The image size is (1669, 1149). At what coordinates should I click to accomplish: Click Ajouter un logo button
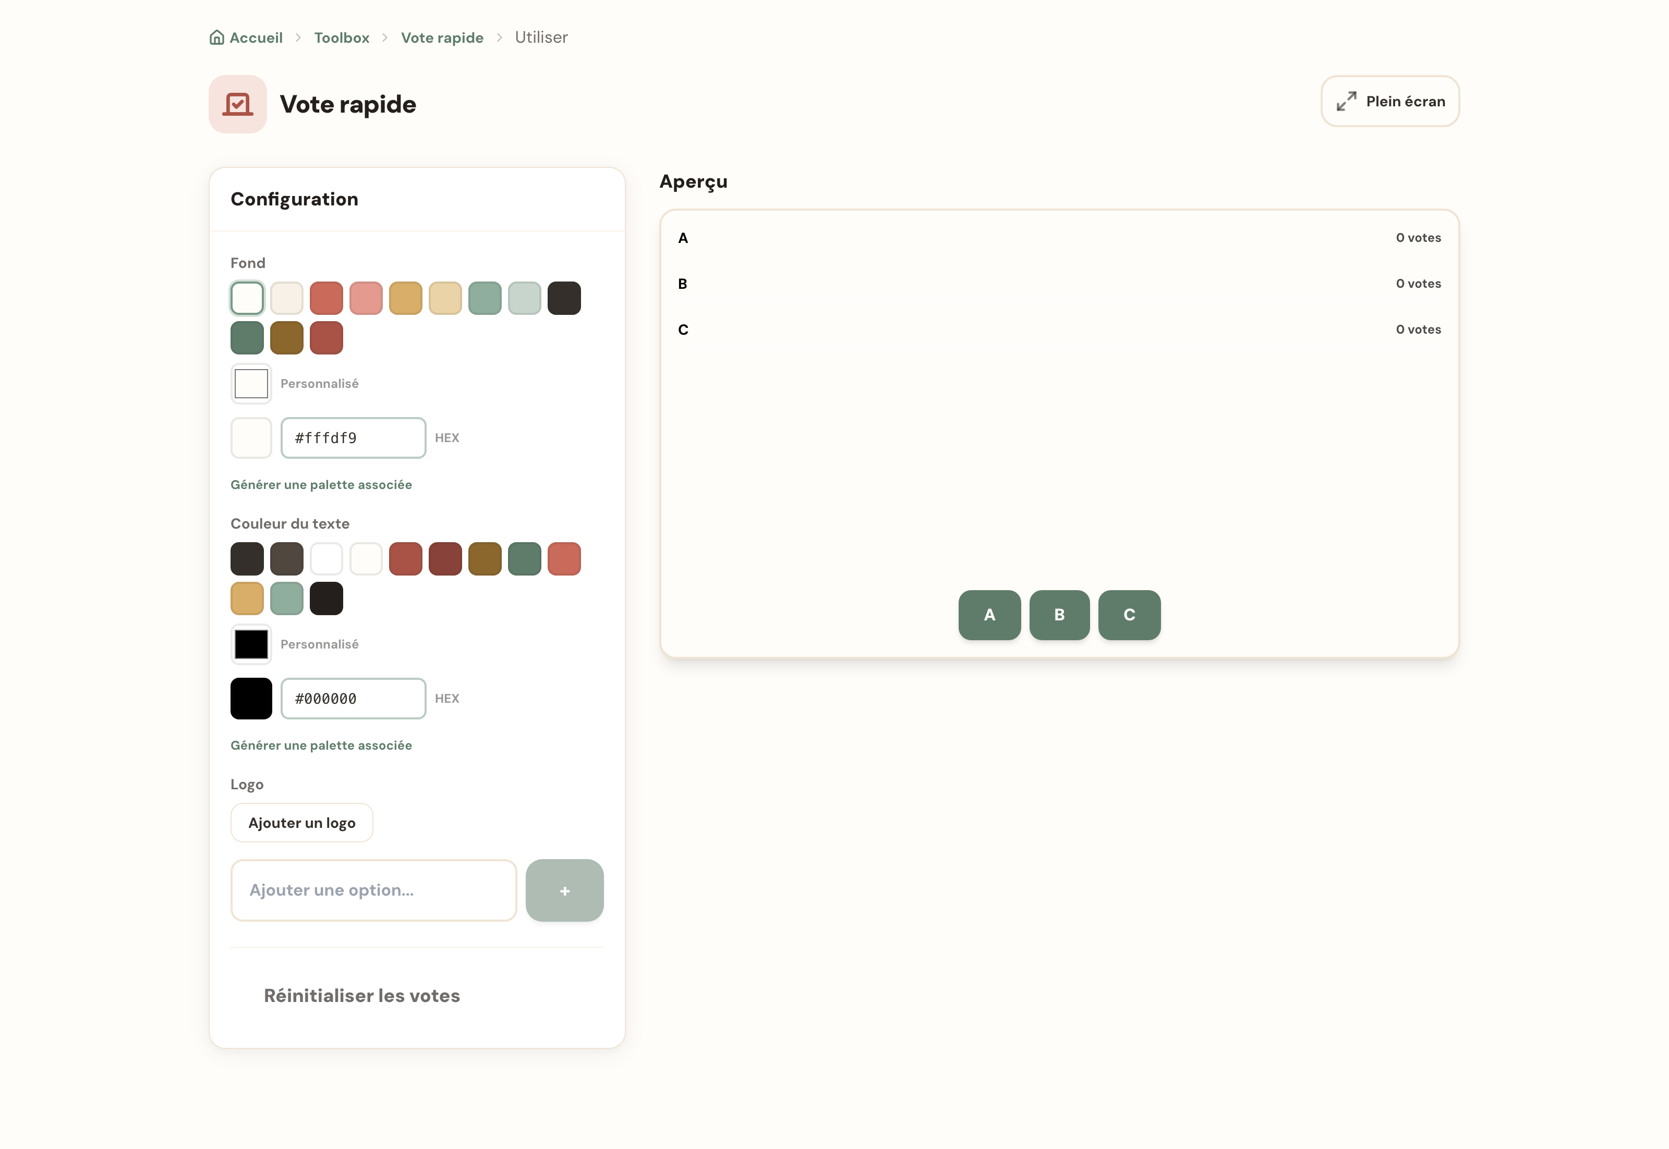click(x=302, y=823)
